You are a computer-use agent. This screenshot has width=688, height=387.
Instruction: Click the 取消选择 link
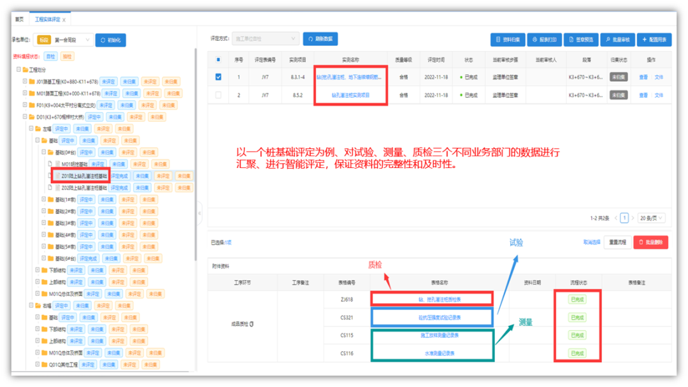pos(591,243)
